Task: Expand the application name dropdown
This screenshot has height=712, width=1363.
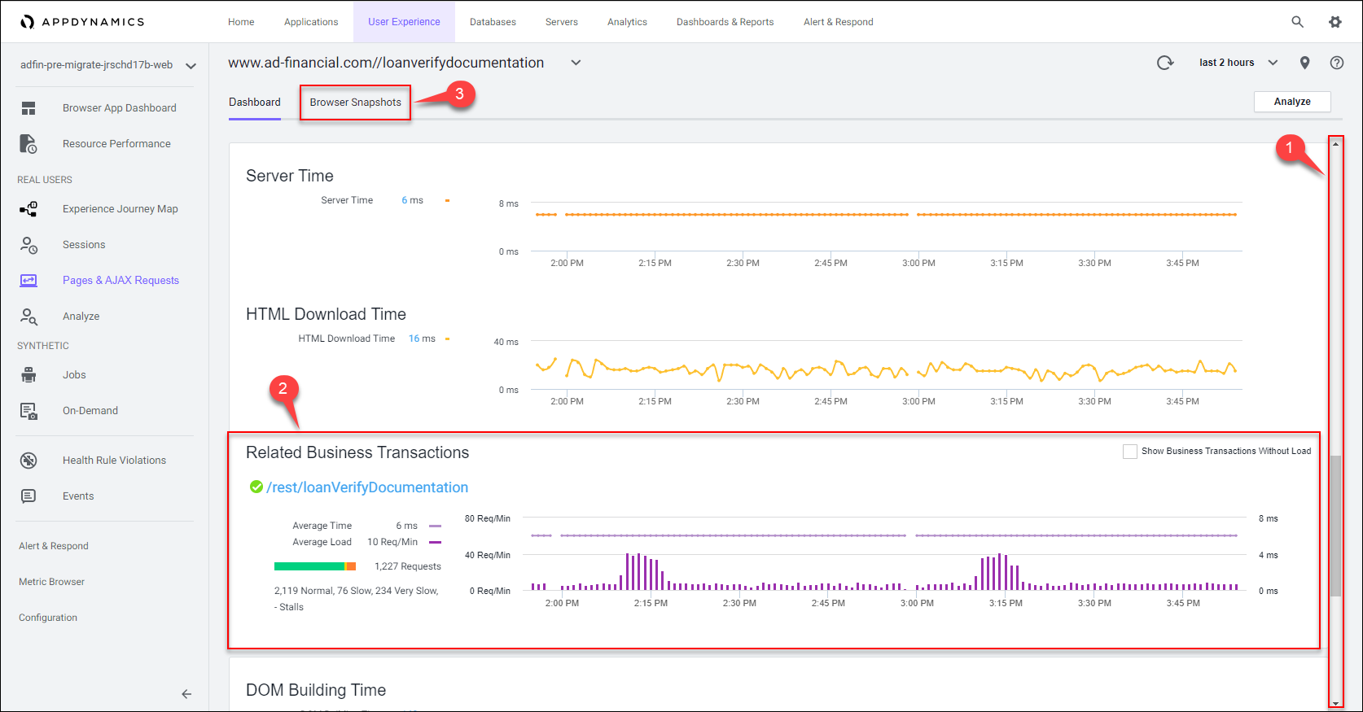Action: point(191,66)
